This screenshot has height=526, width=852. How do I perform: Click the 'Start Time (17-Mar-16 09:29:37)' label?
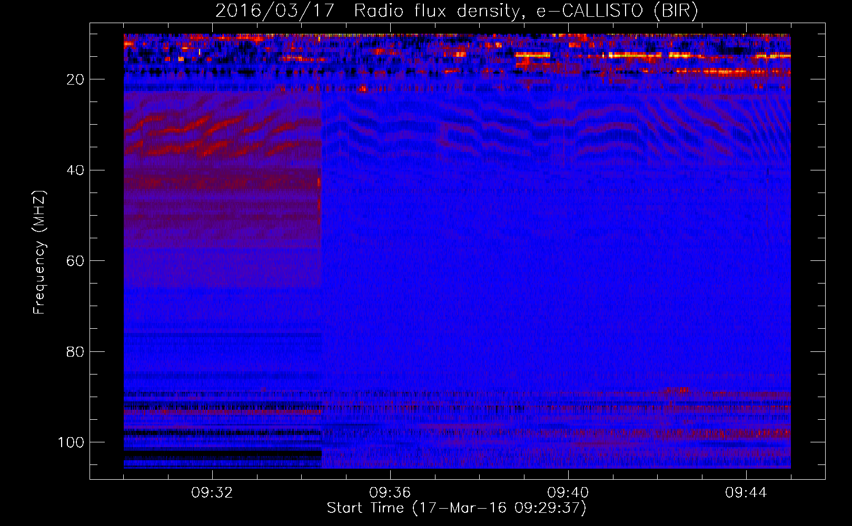click(457, 508)
